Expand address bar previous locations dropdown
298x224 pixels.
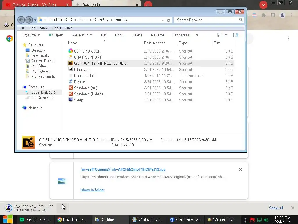(163, 20)
